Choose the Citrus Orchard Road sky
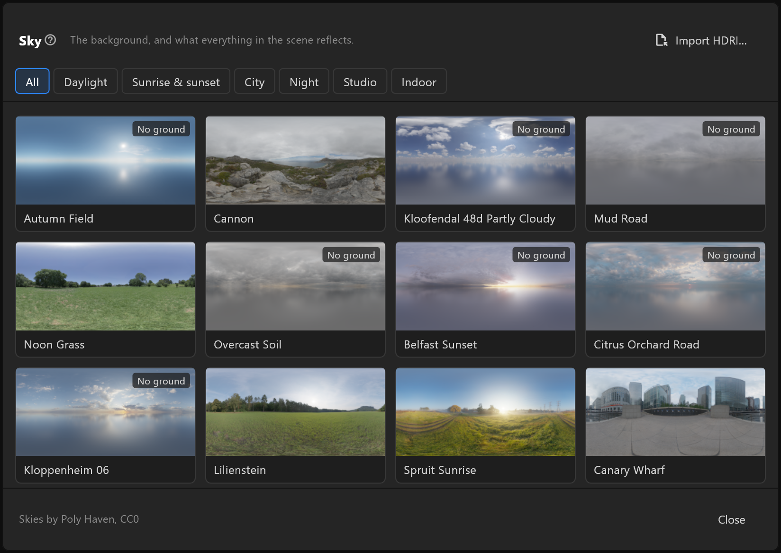Viewport: 781px width, 553px height. pyautogui.click(x=675, y=300)
